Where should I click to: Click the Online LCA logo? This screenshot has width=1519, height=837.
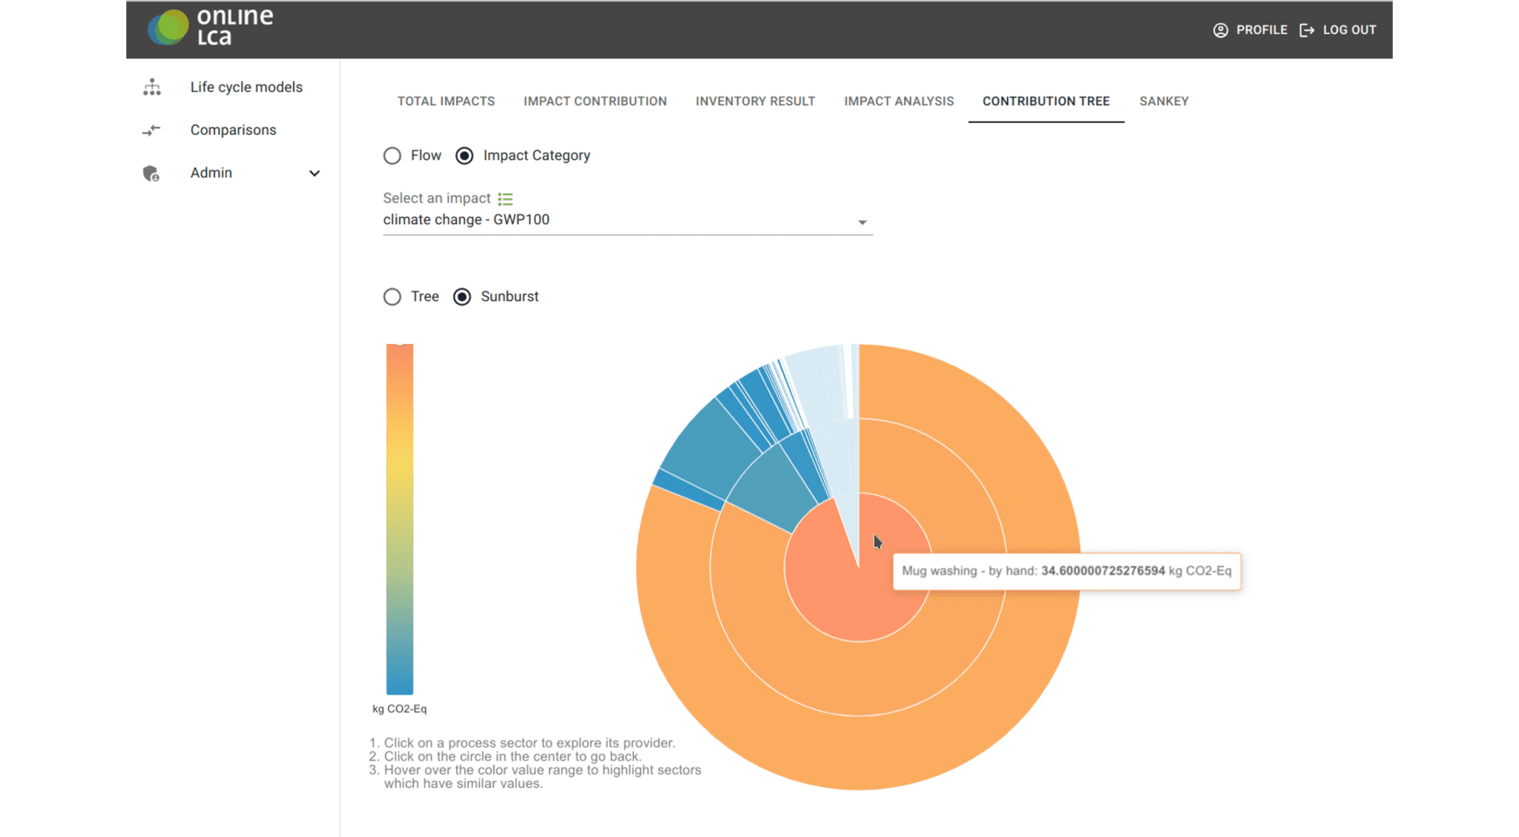pyautogui.click(x=211, y=28)
